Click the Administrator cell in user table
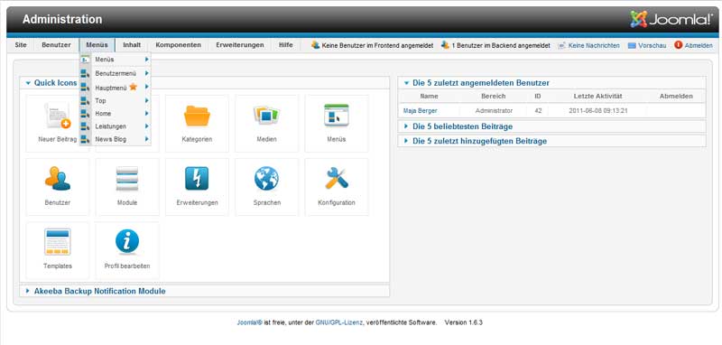Viewport: 722px width, 345px height. click(494, 111)
